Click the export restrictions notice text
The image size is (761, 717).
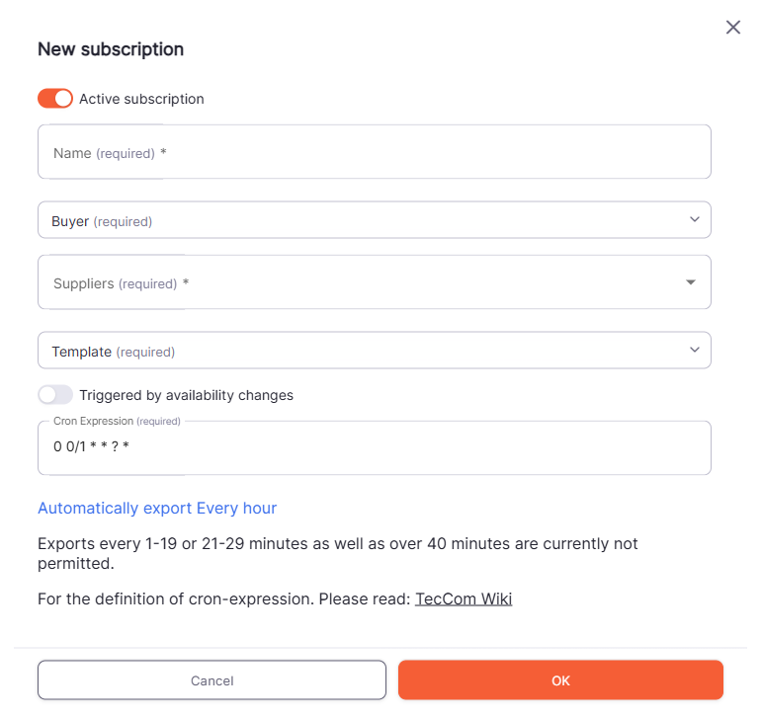336,554
